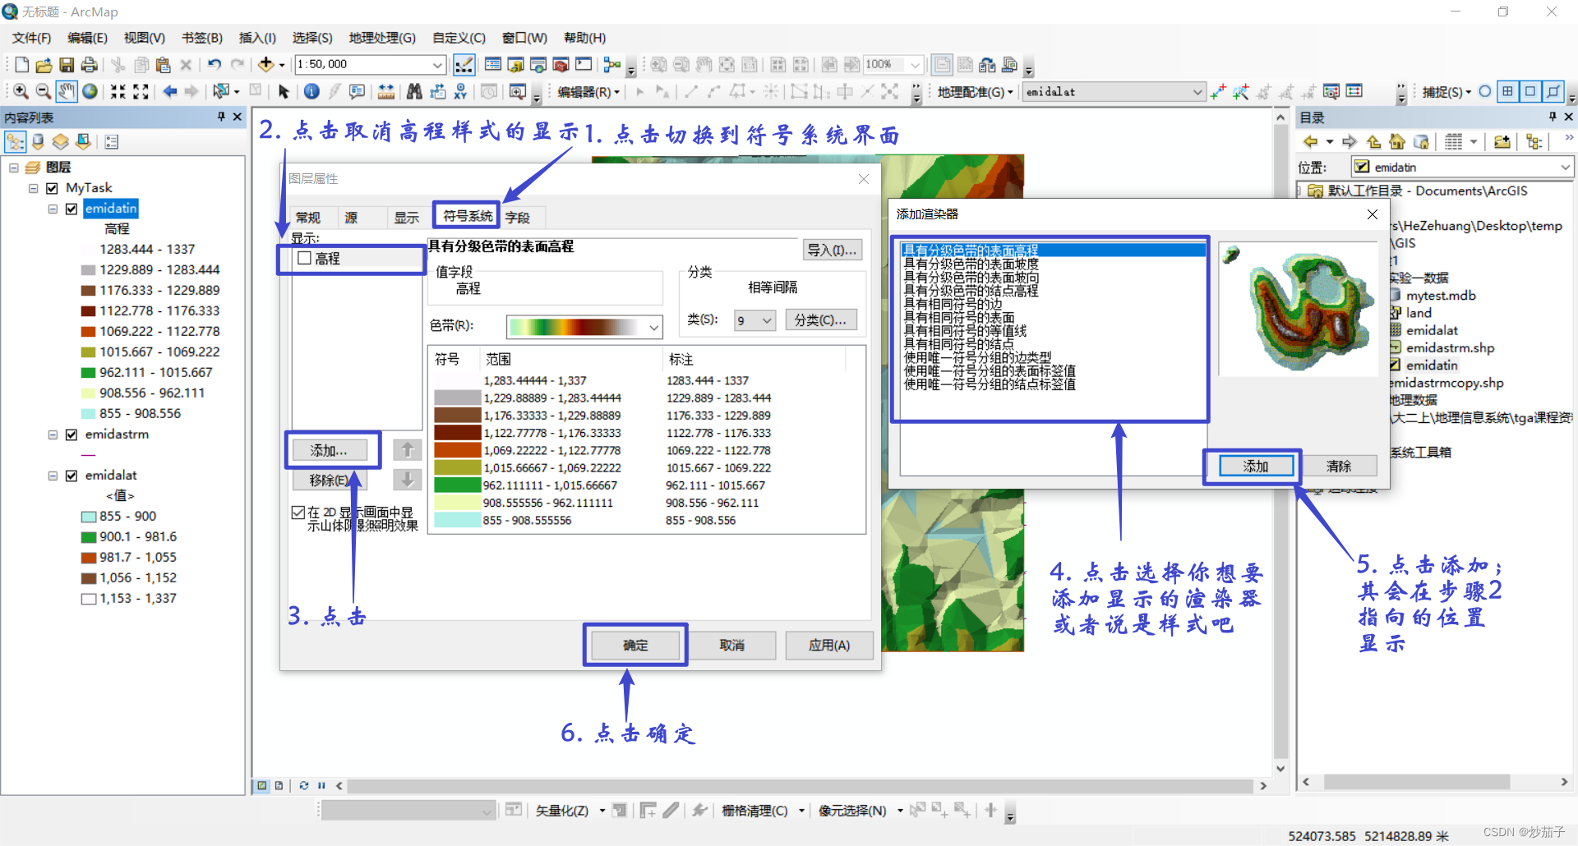Open the 地理处理(G) menu
1578x846 pixels.
tap(382, 38)
